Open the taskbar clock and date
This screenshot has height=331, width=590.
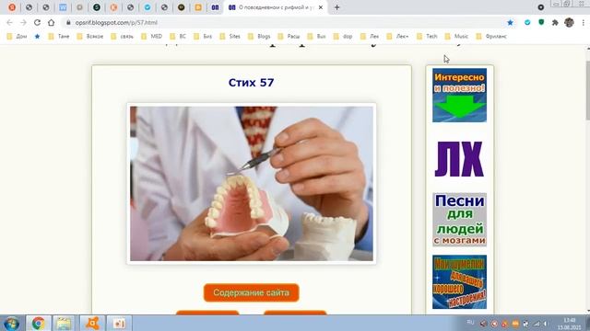click(x=569, y=324)
